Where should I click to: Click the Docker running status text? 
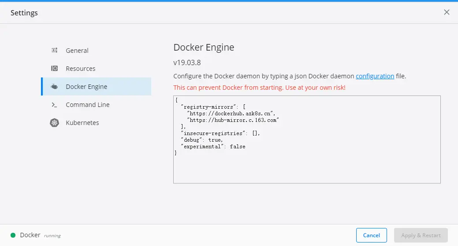click(x=52, y=235)
